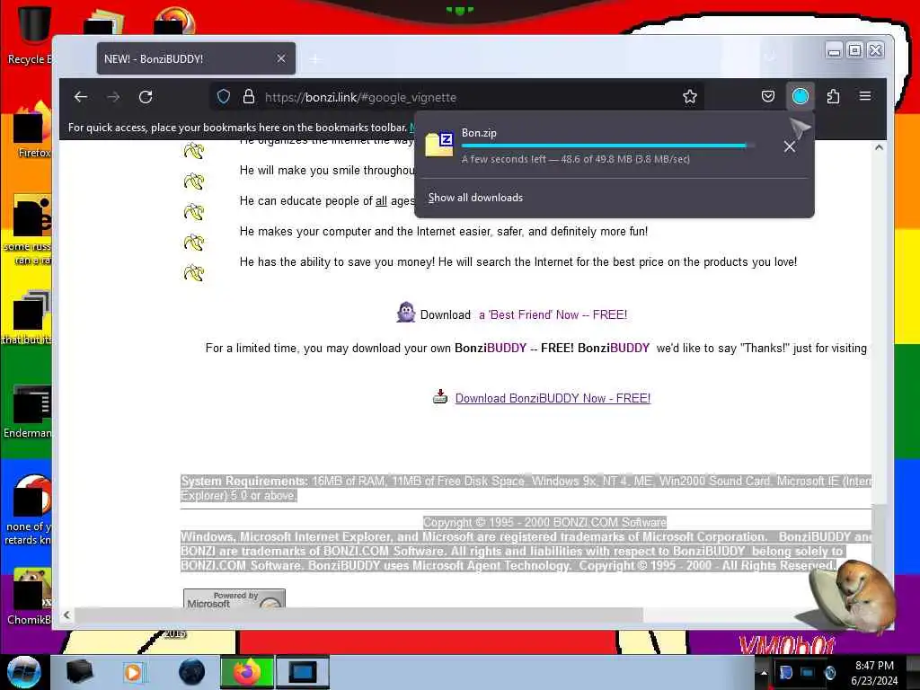Click the forward navigation arrow
The height and width of the screenshot is (690, 920).
coord(113,97)
